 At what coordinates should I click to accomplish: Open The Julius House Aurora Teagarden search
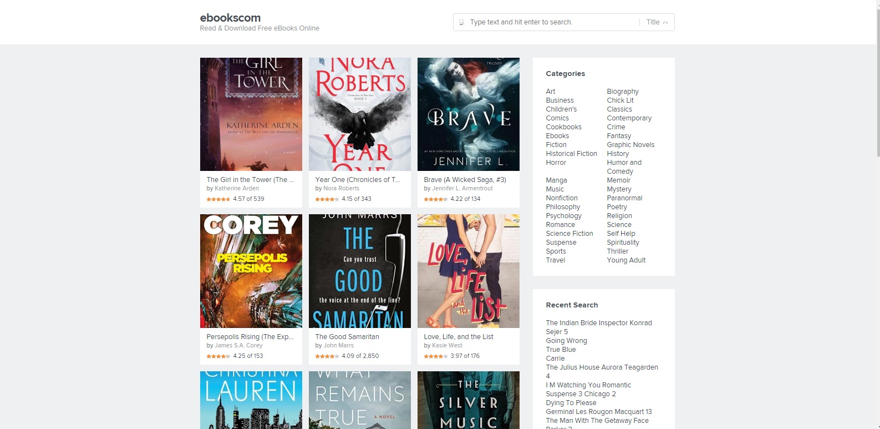click(x=602, y=372)
